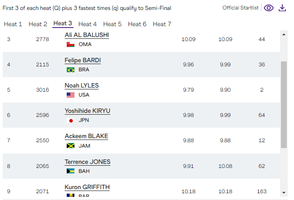This screenshot has width=294, height=200.
Task: Click the Official Startlist link
Action: click(240, 8)
